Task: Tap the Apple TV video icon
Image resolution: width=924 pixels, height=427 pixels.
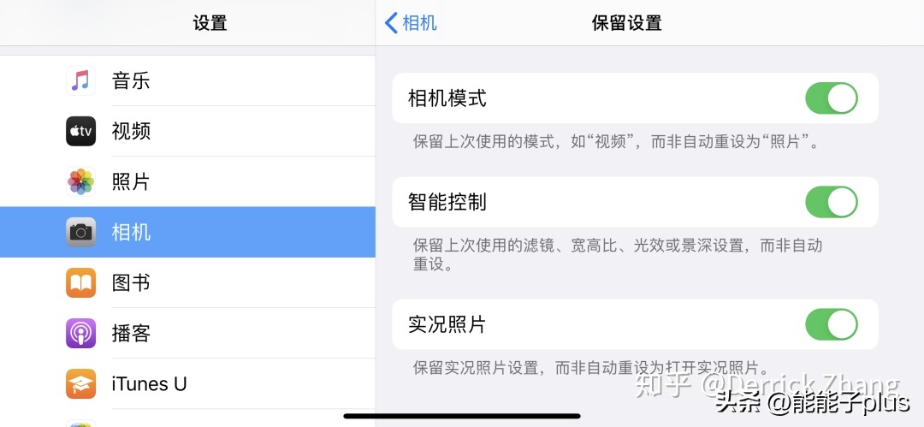Action: point(80,131)
